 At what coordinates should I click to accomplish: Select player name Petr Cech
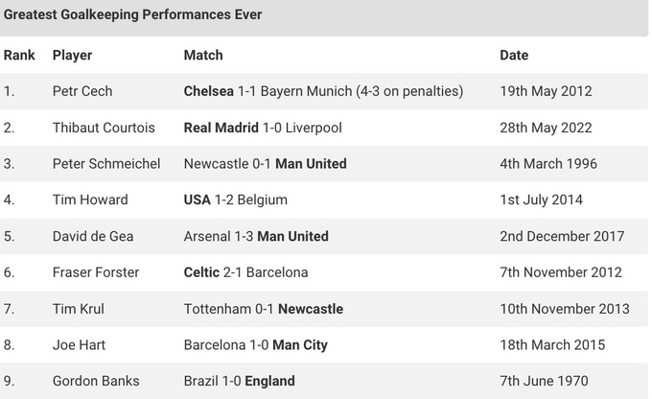82,91
